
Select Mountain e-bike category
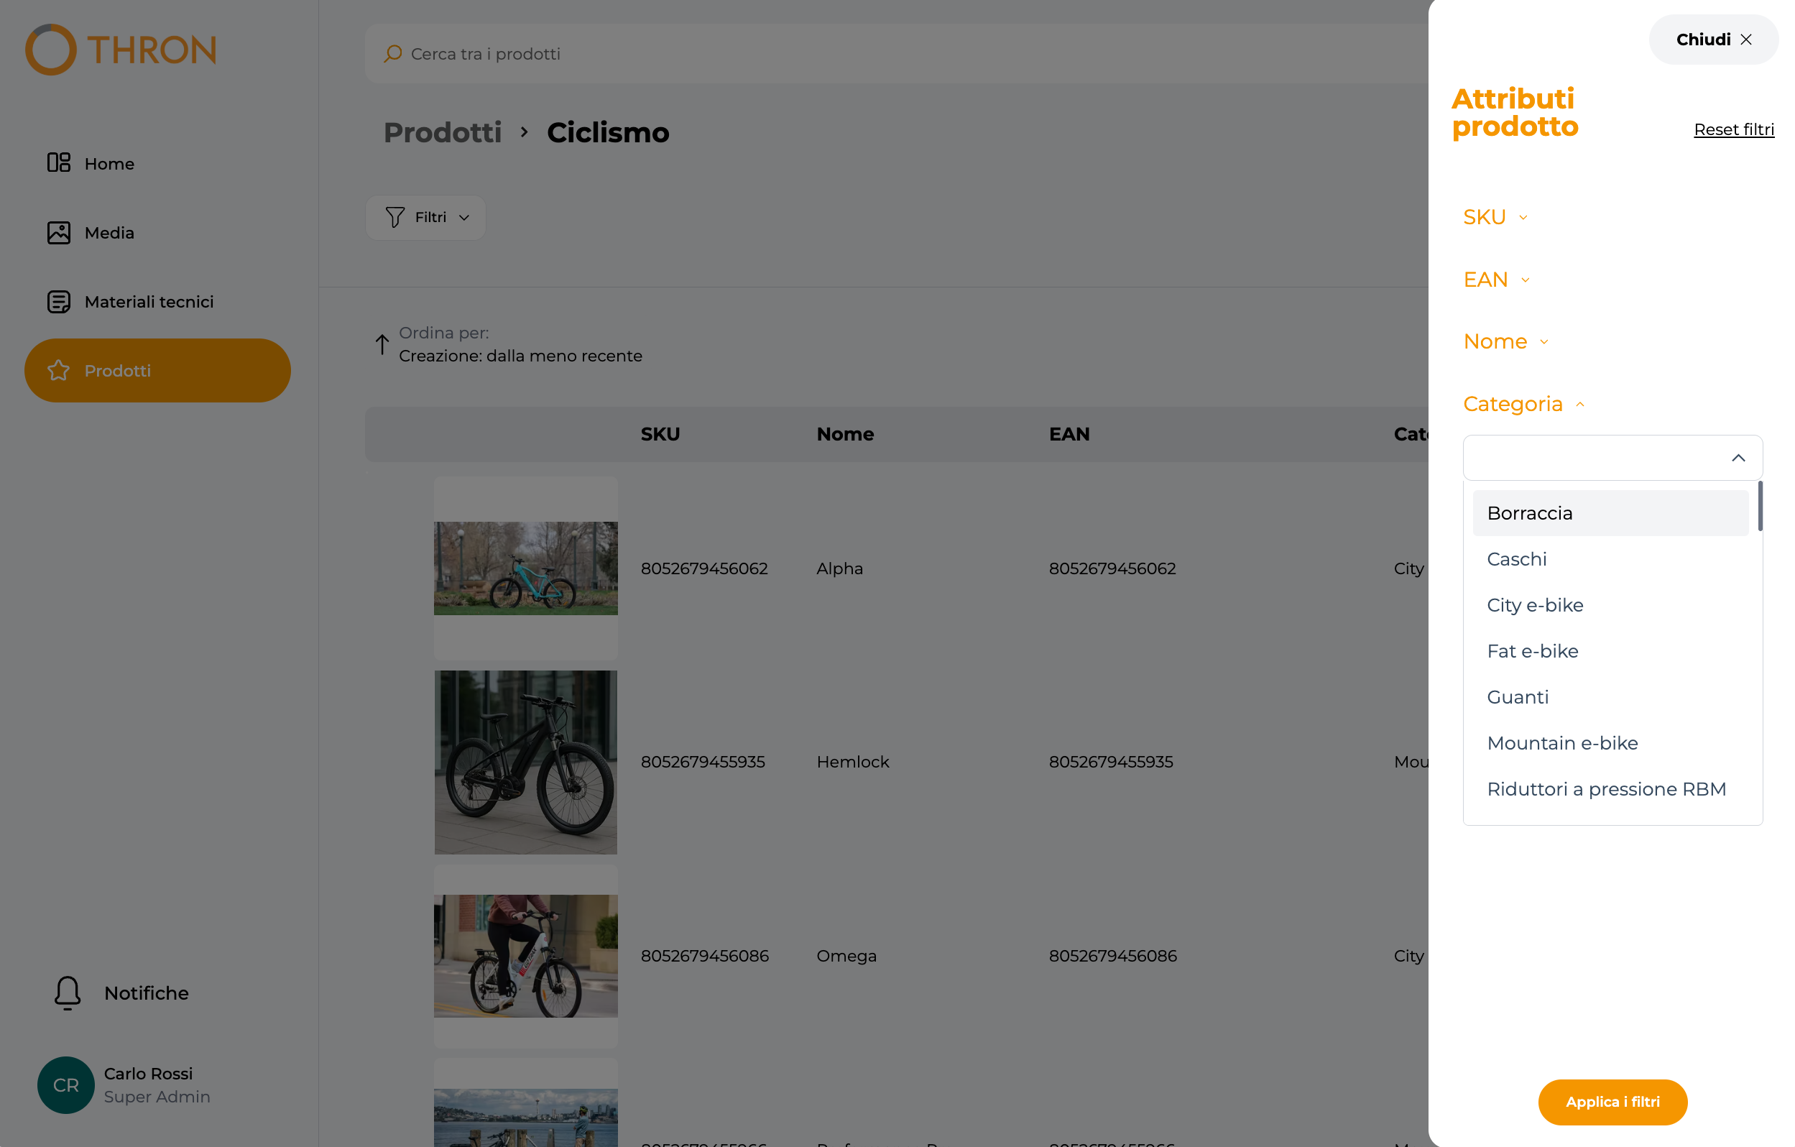[1610, 744]
